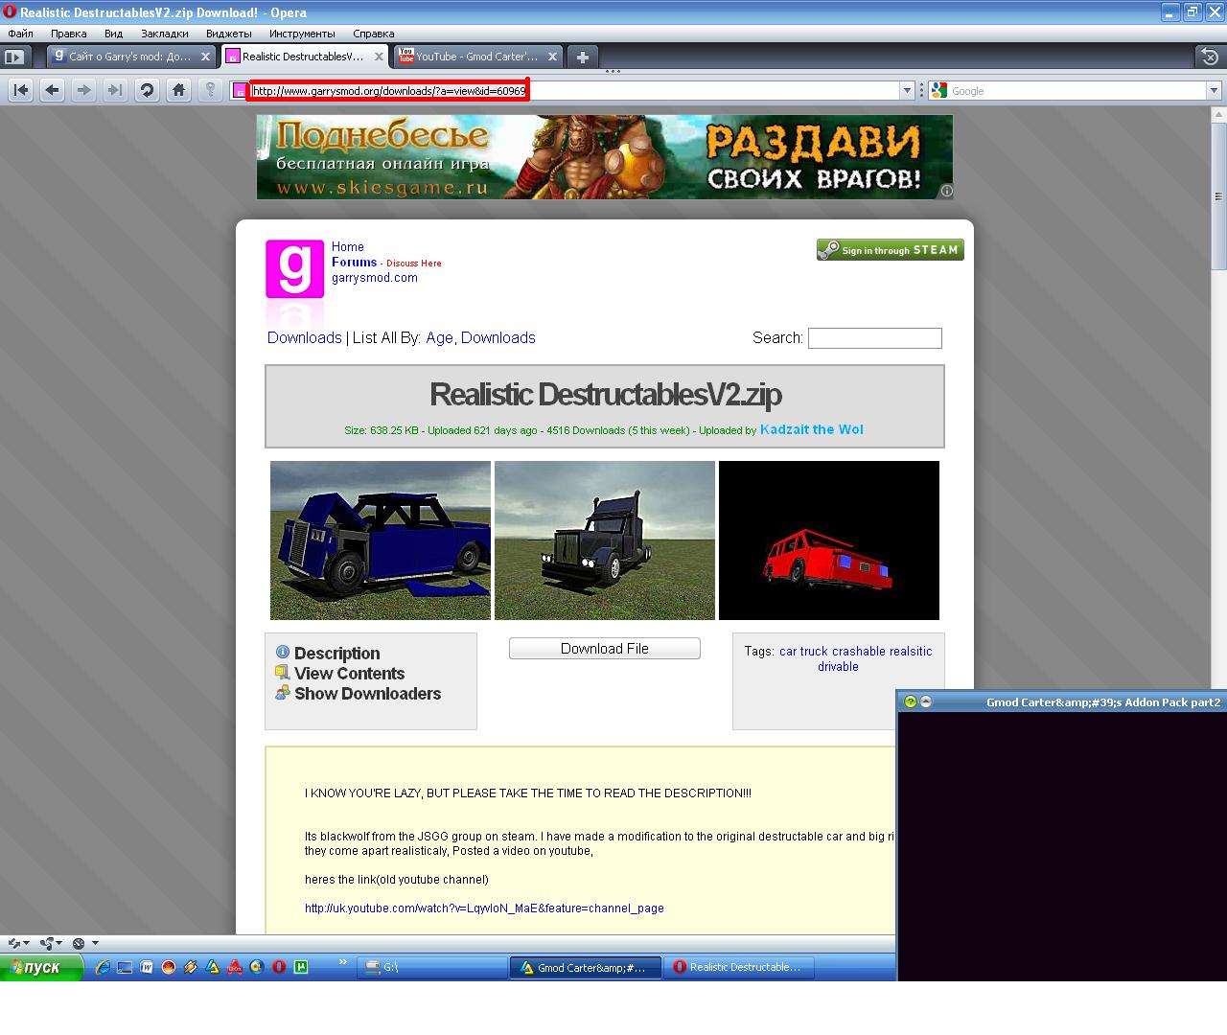Sign in through Steam
This screenshot has width=1227, height=1035.
pyautogui.click(x=891, y=250)
